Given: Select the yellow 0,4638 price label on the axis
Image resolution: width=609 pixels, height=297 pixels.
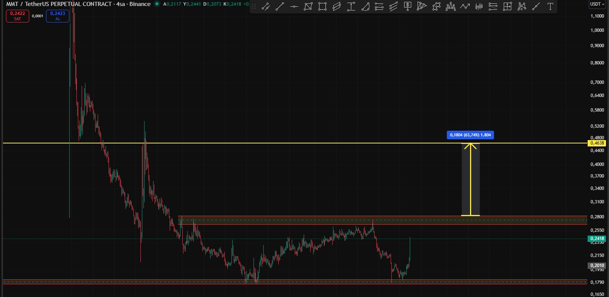Looking at the screenshot, I should 597,143.
